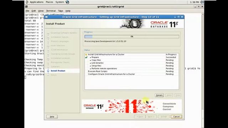This screenshot has height=128, width=228.
Task: Click the disabled Retry button
Action: (x=169, y=95)
